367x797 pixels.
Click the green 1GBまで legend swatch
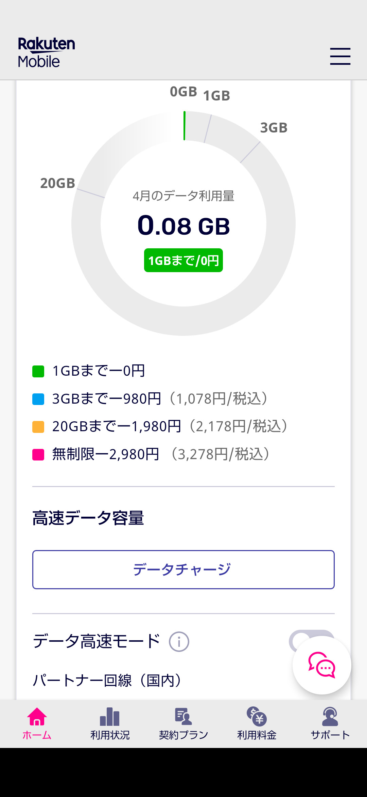[x=38, y=371]
